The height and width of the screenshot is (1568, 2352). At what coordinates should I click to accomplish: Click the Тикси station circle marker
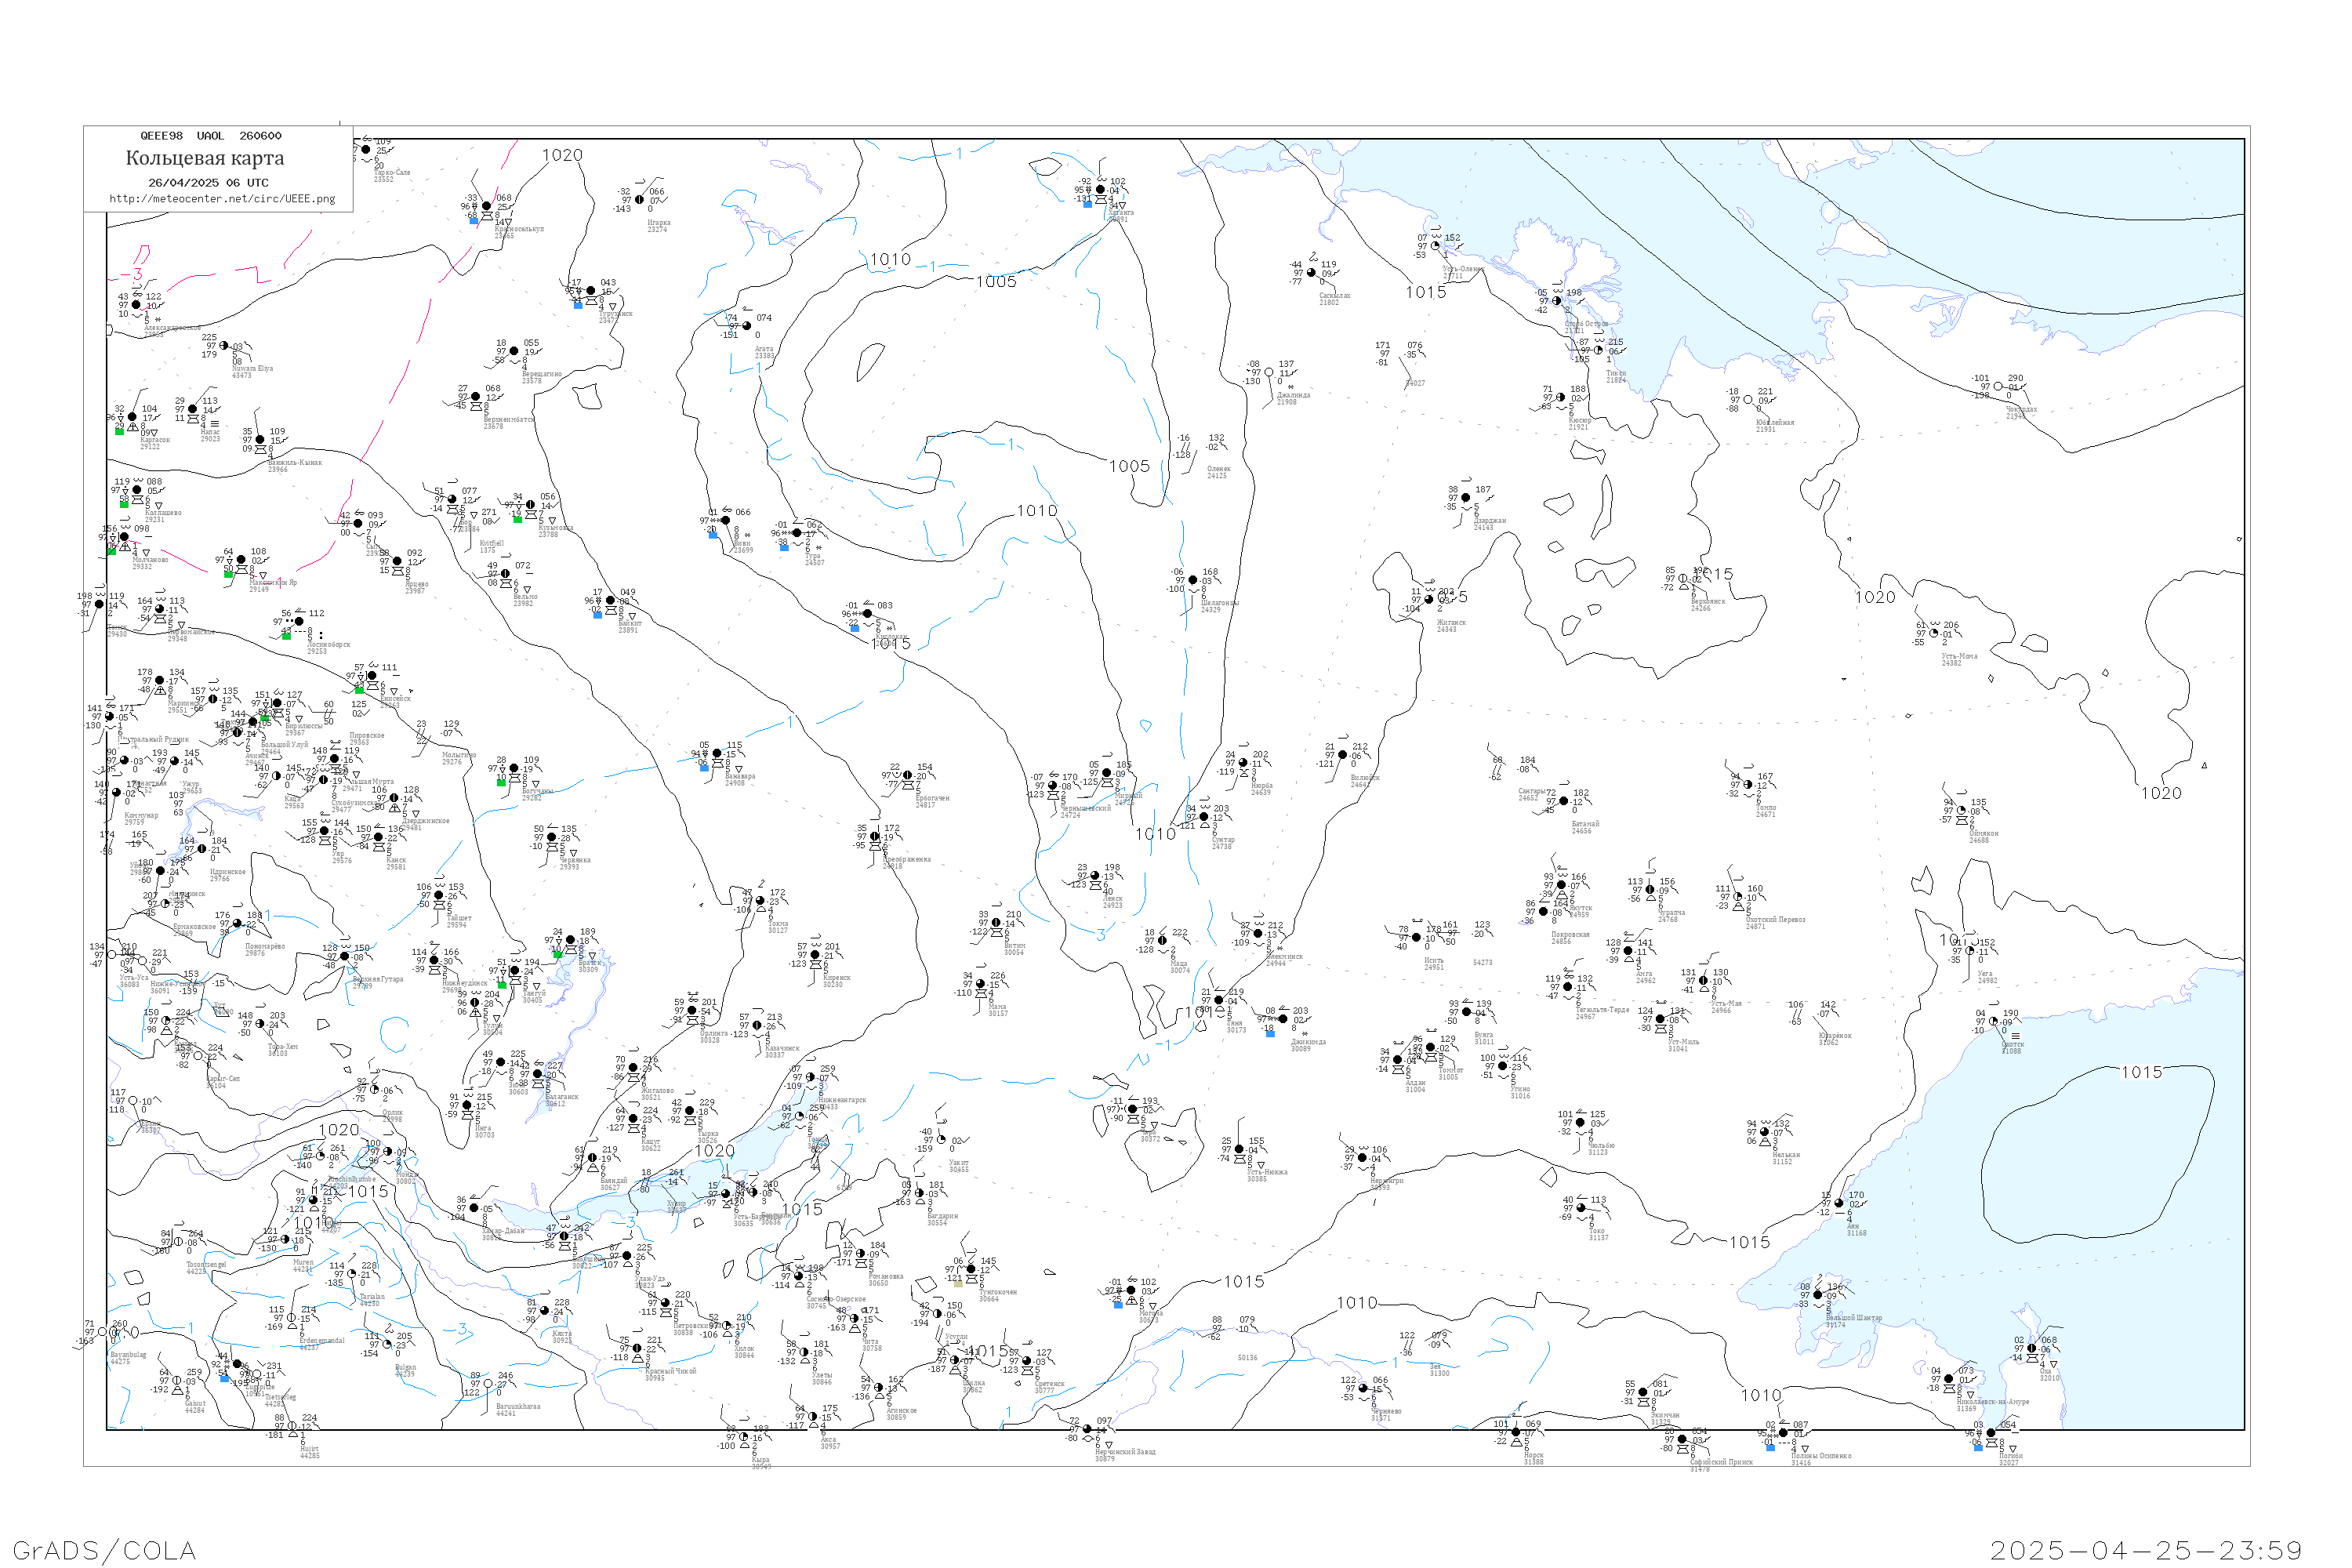coord(1598,350)
